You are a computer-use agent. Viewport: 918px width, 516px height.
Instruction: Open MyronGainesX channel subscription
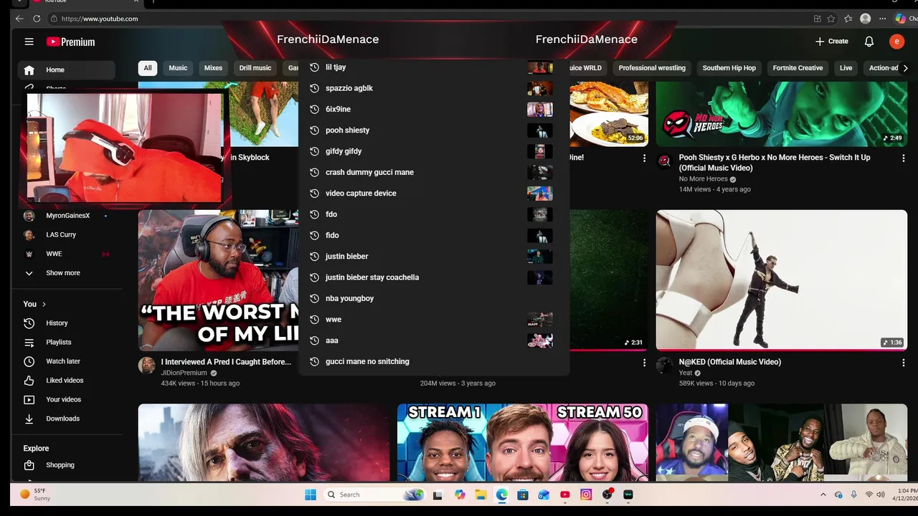pyautogui.click(x=66, y=216)
